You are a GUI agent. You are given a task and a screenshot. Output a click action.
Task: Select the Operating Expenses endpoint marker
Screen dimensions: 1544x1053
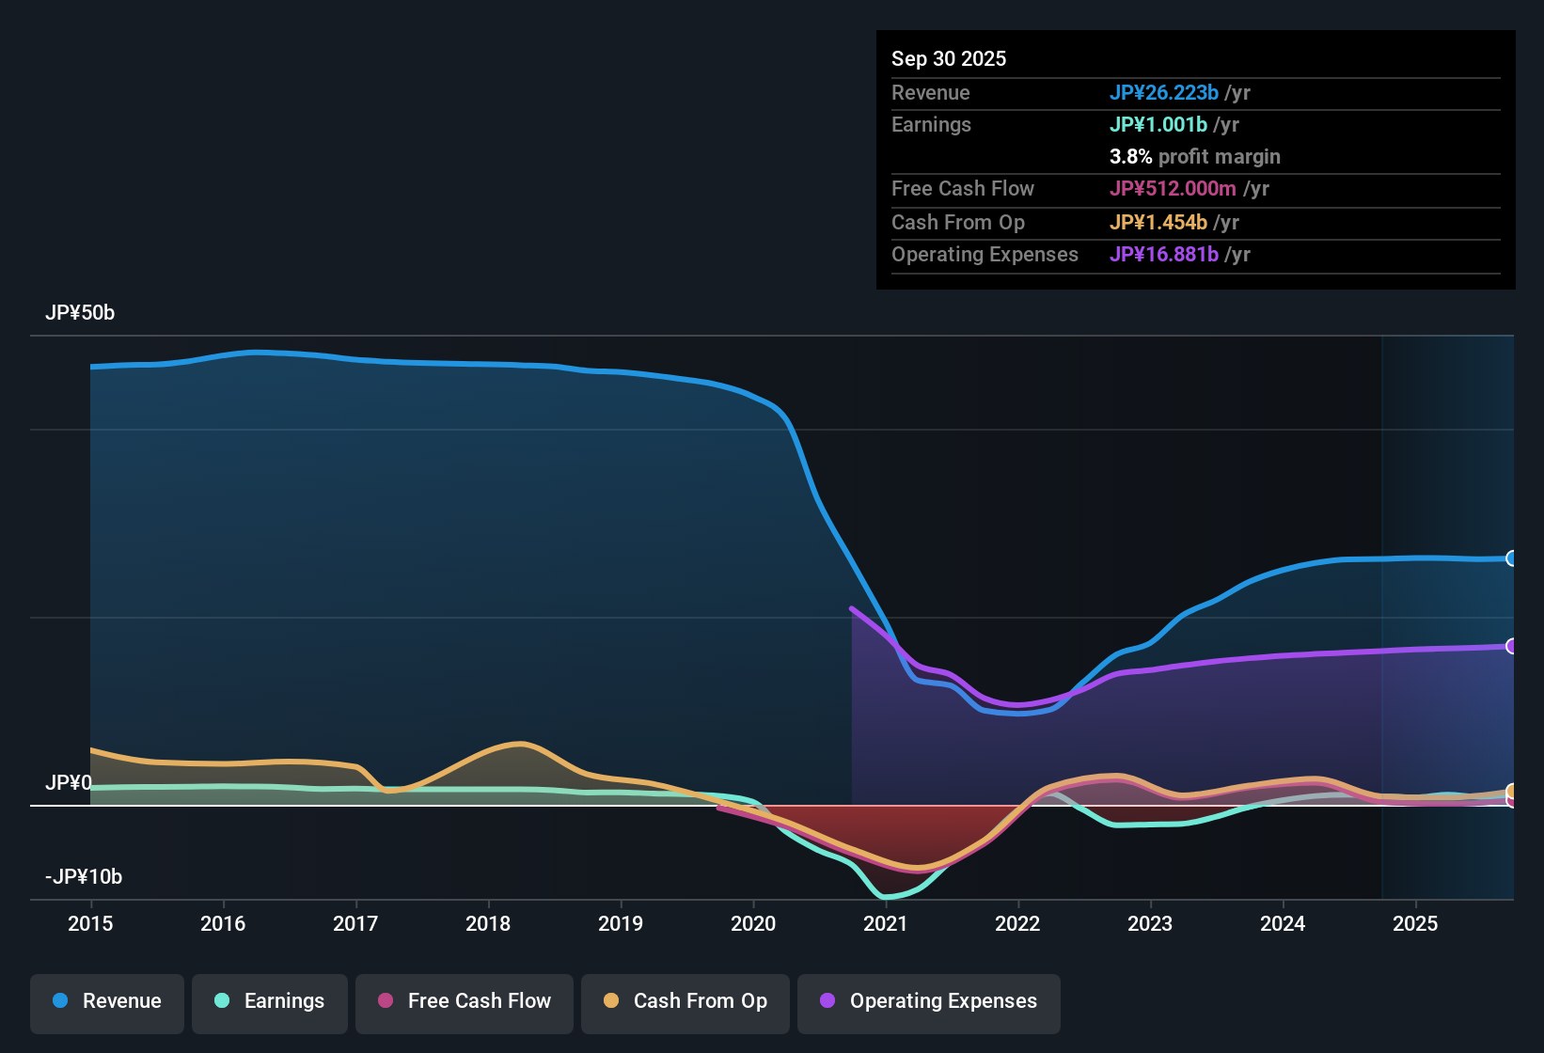tap(1512, 647)
